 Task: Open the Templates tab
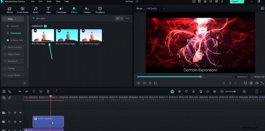click(100, 10)
